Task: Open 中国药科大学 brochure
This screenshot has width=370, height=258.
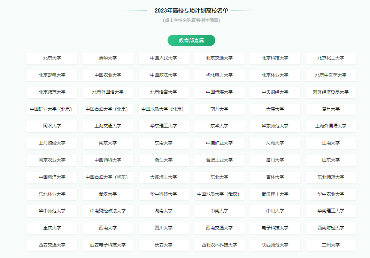Action: coord(108,160)
